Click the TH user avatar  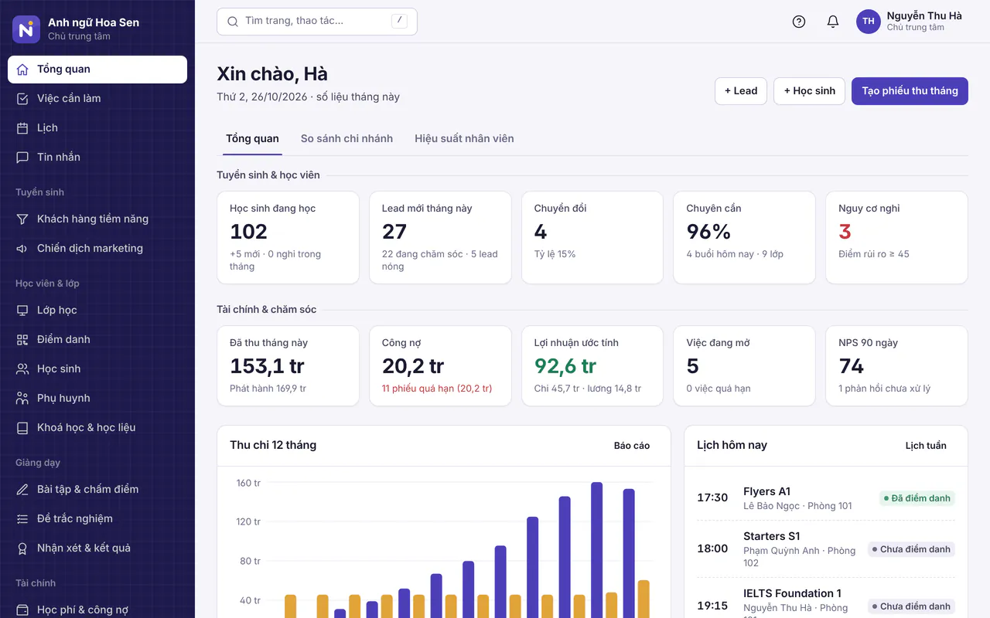tap(869, 22)
